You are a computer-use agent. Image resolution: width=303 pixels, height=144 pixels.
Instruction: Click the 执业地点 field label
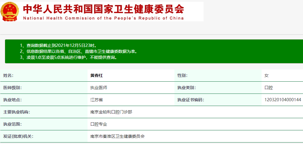click(13, 100)
